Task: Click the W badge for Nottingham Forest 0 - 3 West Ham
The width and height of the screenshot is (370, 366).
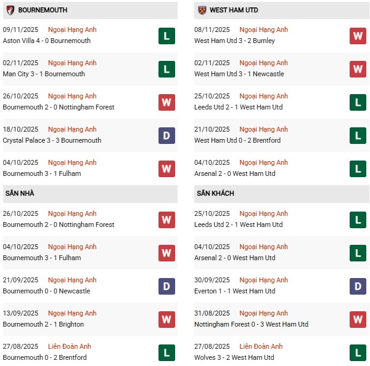Action: [x=358, y=319]
